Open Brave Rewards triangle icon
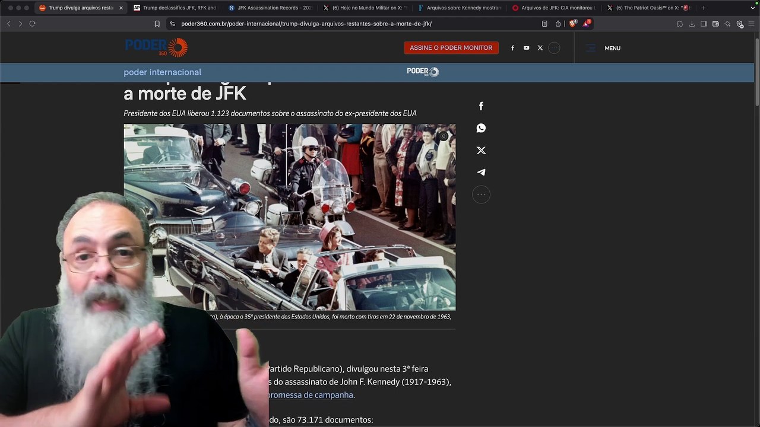 coord(587,24)
